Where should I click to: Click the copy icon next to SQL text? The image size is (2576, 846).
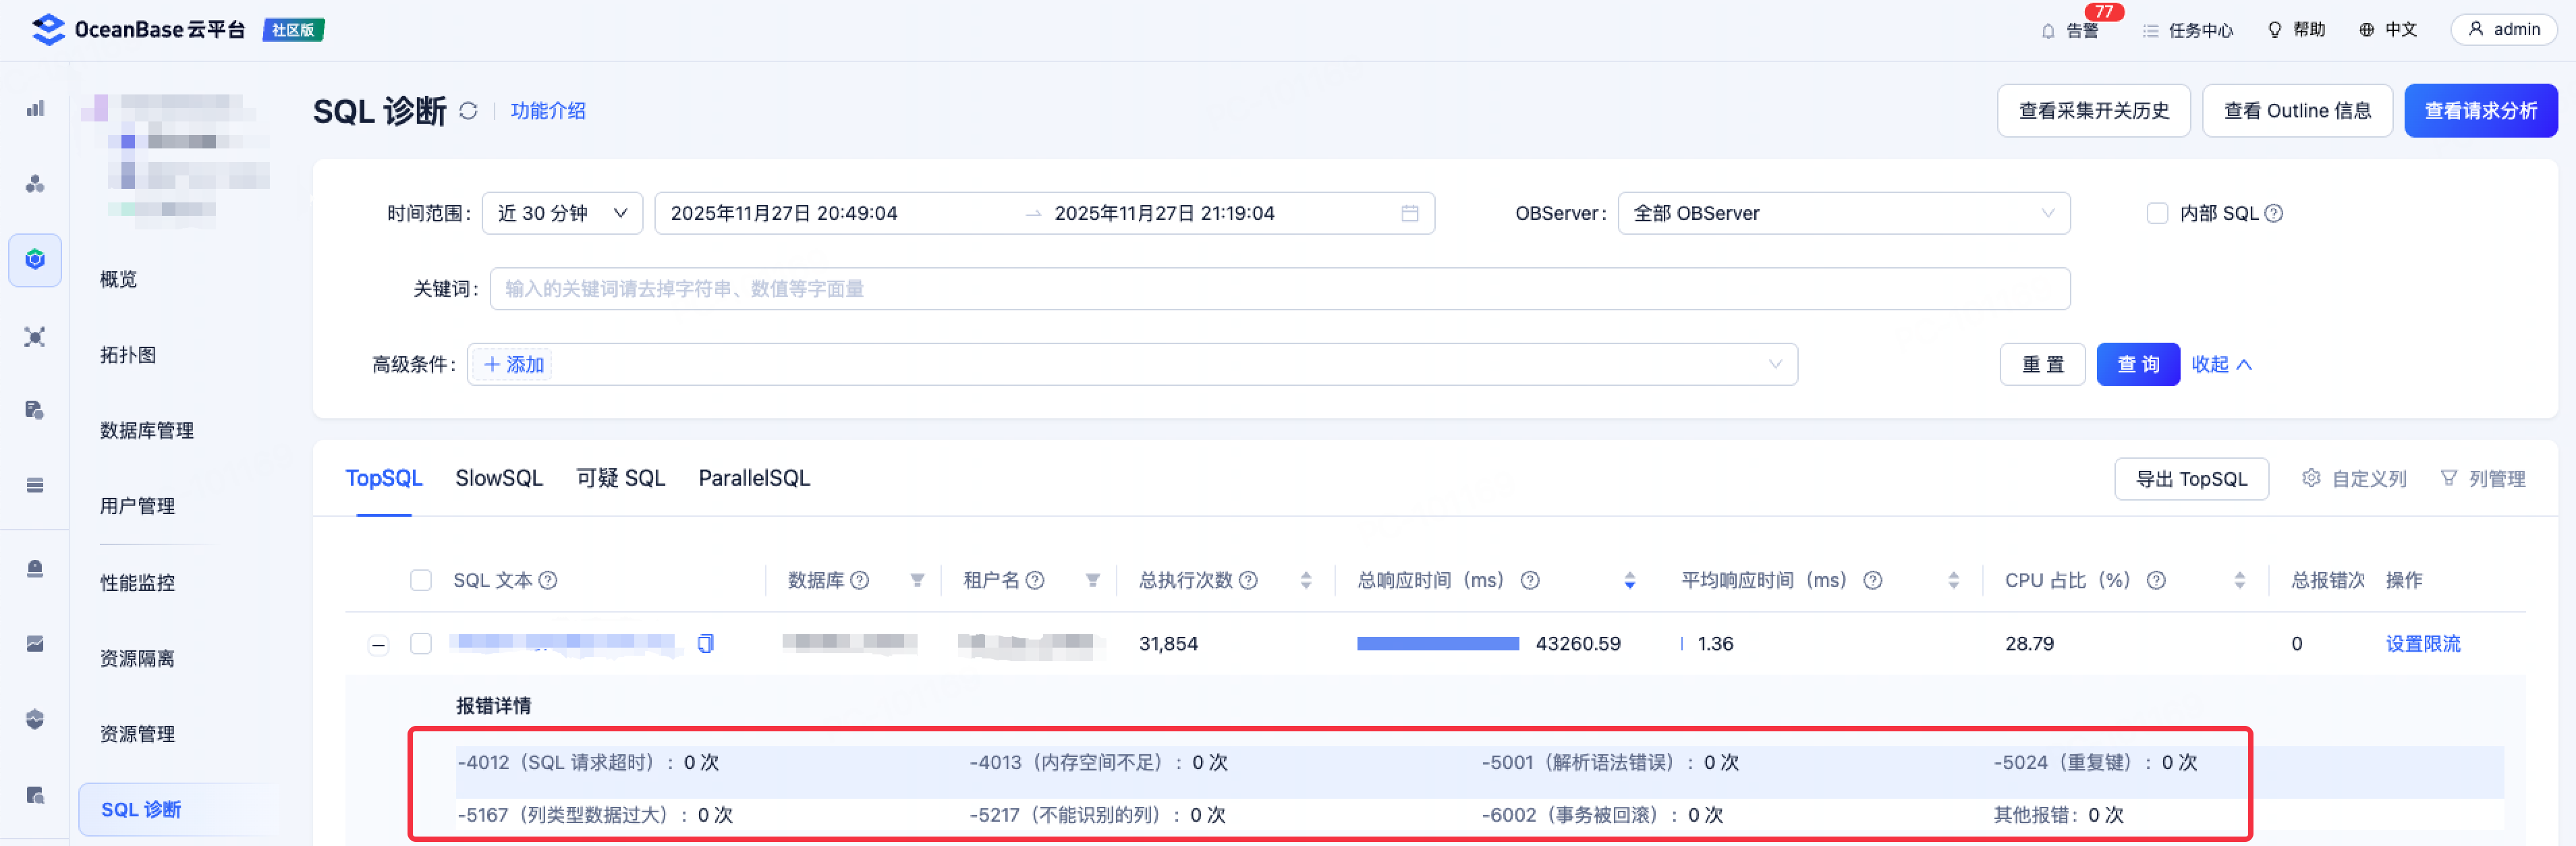pyautogui.click(x=705, y=643)
